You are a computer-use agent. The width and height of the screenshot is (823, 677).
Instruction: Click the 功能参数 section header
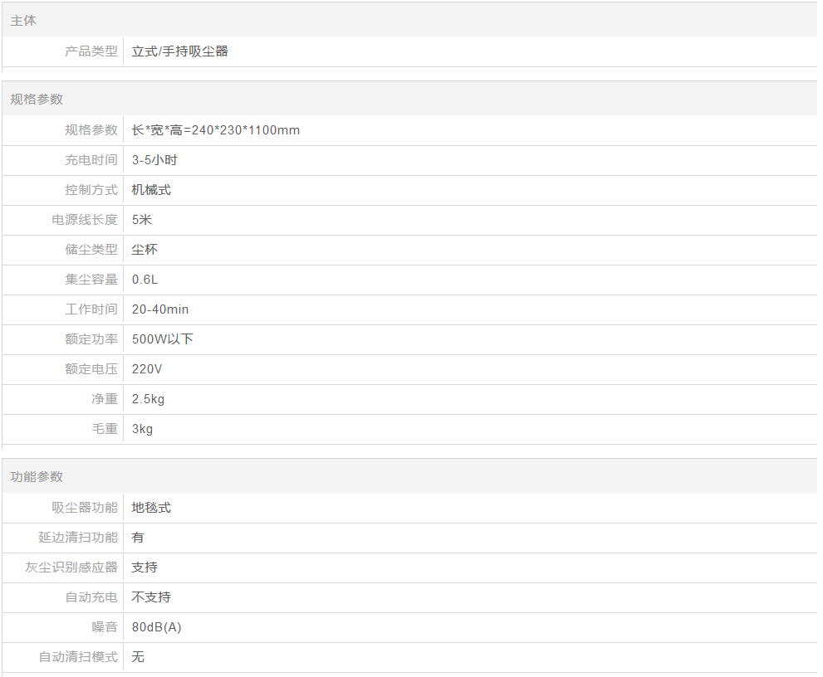tap(37, 476)
